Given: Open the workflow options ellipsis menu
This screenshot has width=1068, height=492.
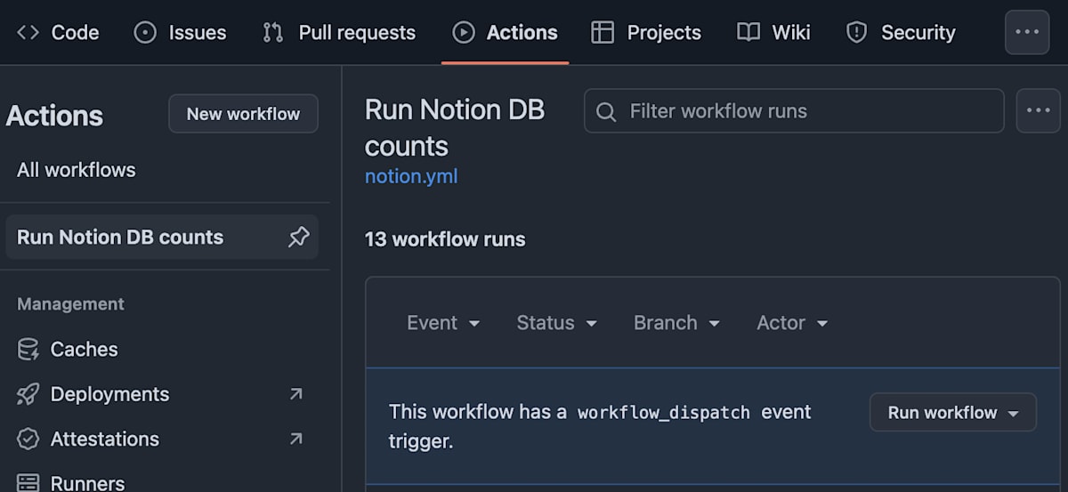Looking at the screenshot, I should coord(1038,110).
